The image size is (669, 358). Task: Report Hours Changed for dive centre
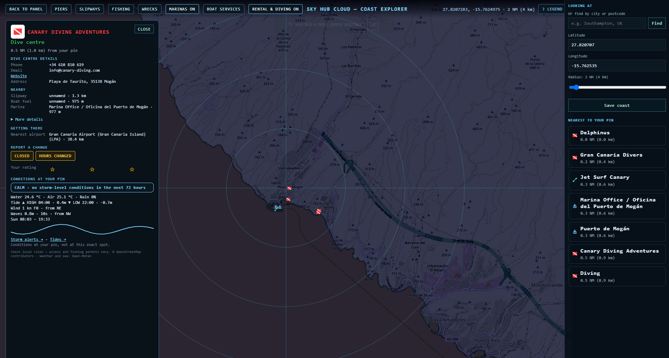tap(55, 156)
